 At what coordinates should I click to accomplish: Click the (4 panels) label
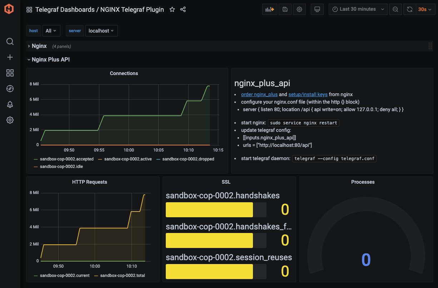61,46
